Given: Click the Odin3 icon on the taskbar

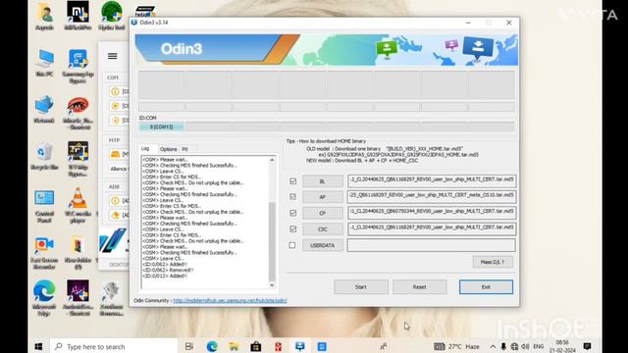Looking at the screenshot, I should [x=300, y=346].
